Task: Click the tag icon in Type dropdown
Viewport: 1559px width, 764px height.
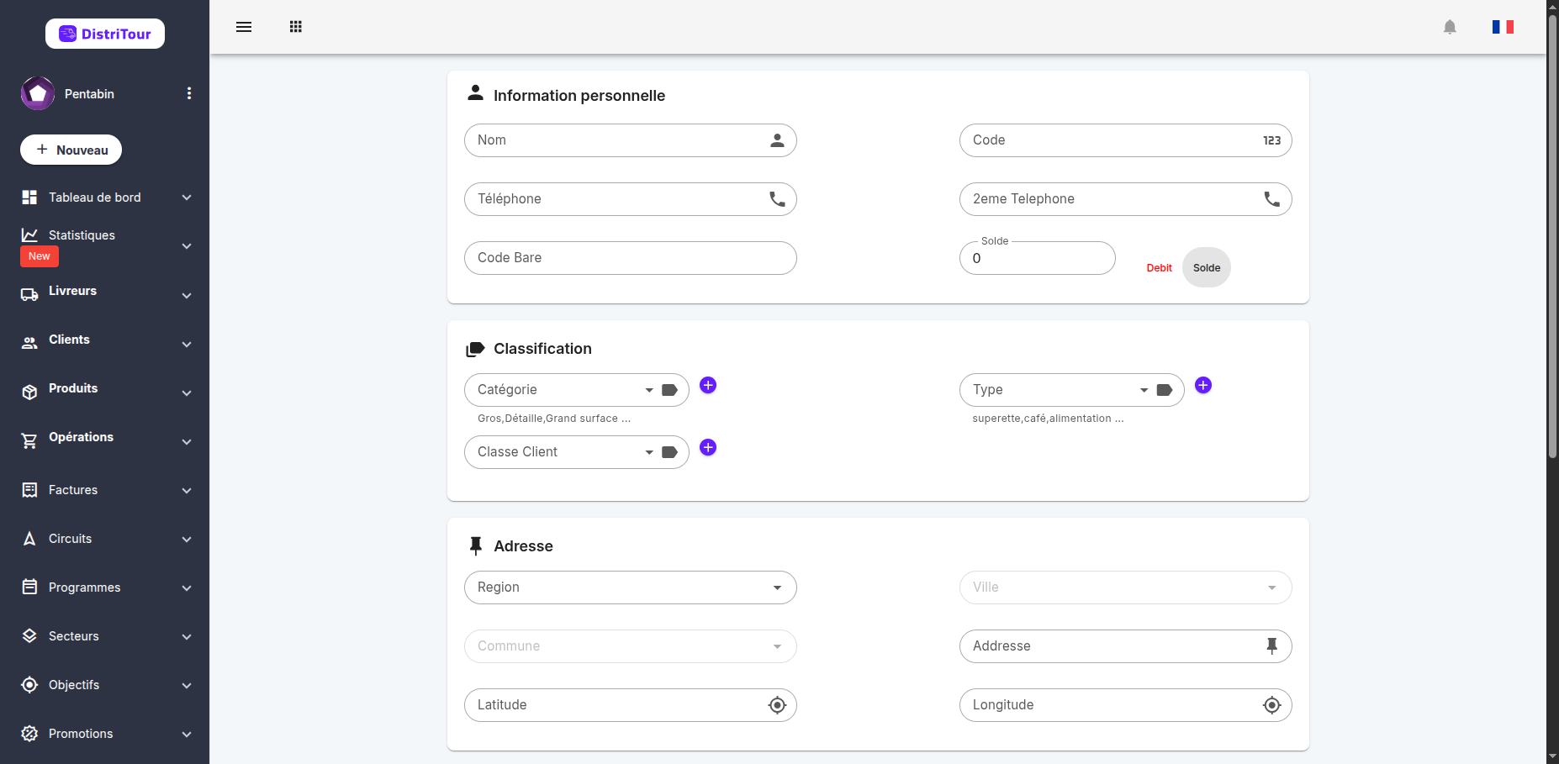Action: tap(1165, 390)
